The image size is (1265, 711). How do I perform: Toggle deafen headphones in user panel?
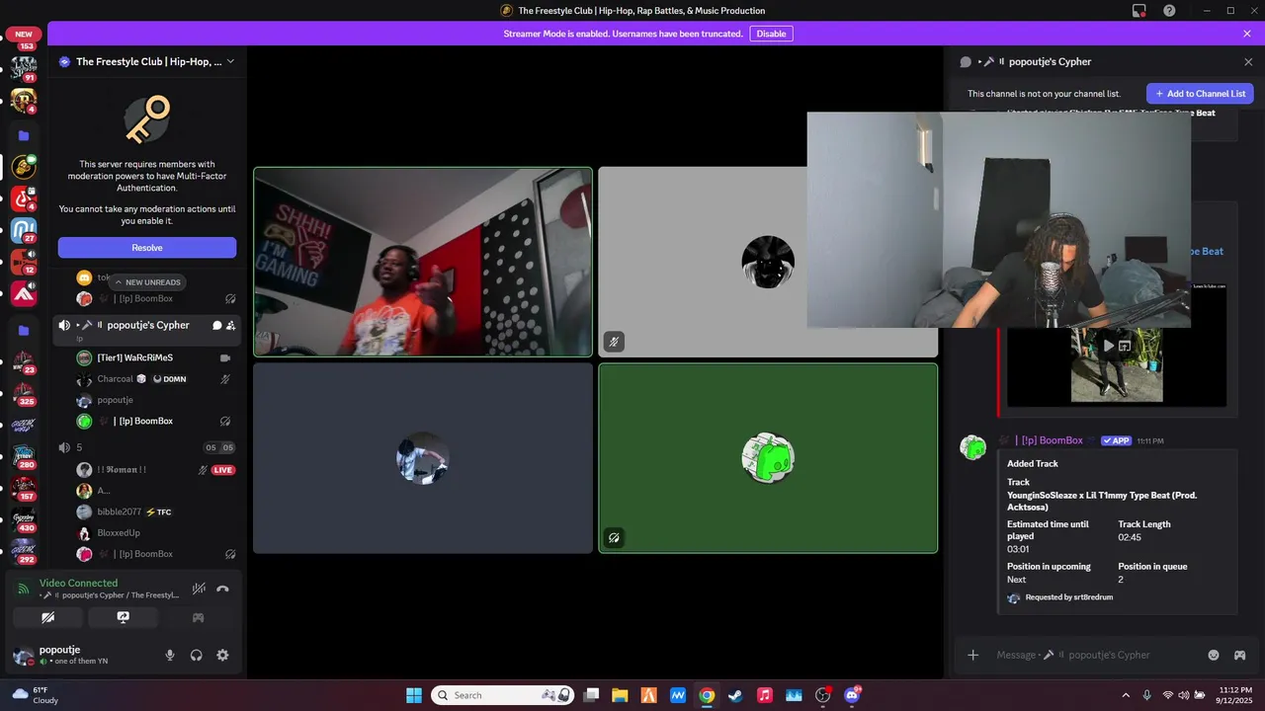tap(196, 655)
